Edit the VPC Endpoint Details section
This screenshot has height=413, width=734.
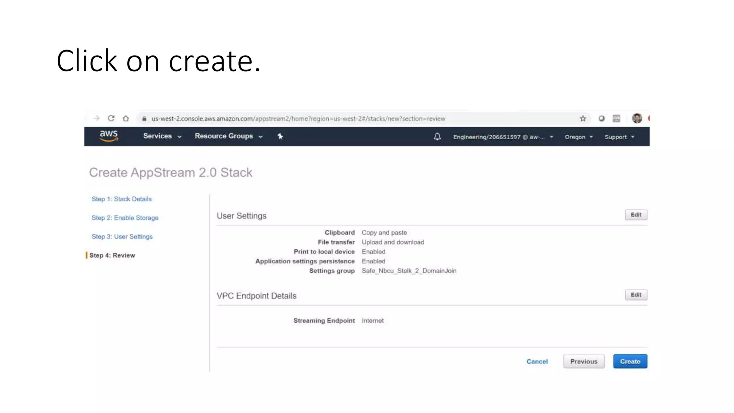pos(636,295)
